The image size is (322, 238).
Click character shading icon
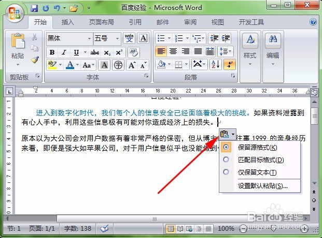point(104,65)
